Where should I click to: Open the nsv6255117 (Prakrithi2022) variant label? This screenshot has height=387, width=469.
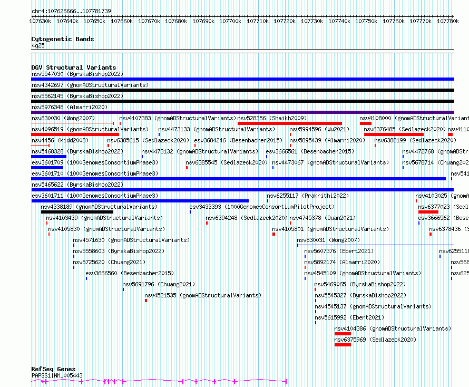coord(308,196)
